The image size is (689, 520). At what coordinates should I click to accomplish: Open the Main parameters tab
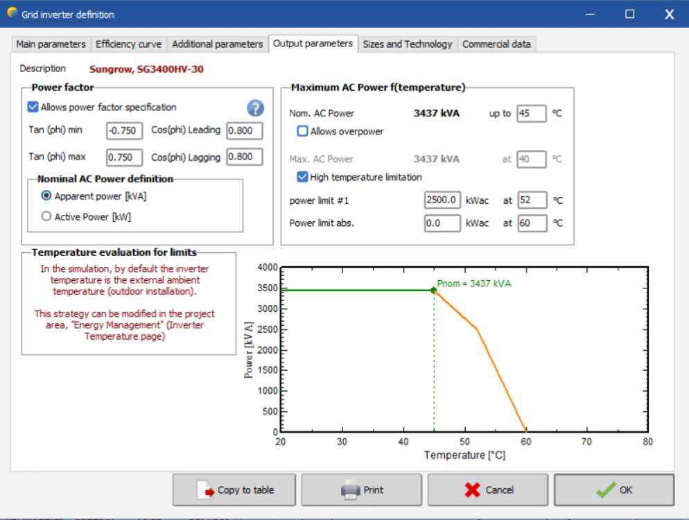coord(51,44)
